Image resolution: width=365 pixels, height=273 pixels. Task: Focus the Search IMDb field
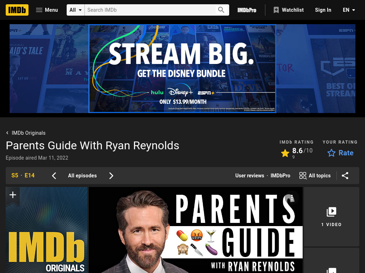coord(150,10)
